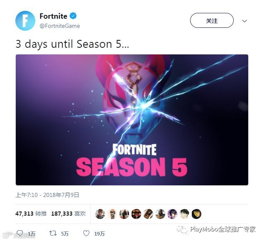Click the blue verified badge
Image resolution: width=264 pixels, height=241 pixels.
(73, 16)
